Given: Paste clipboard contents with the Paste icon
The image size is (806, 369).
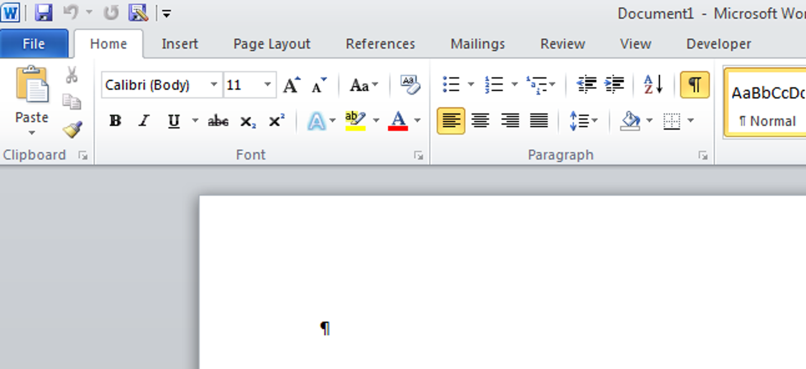Looking at the screenshot, I should (x=32, y=84).
